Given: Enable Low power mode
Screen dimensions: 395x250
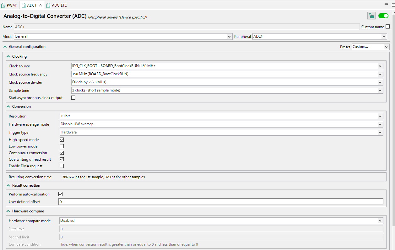Looking at the screenshot, I should (62, 146).
